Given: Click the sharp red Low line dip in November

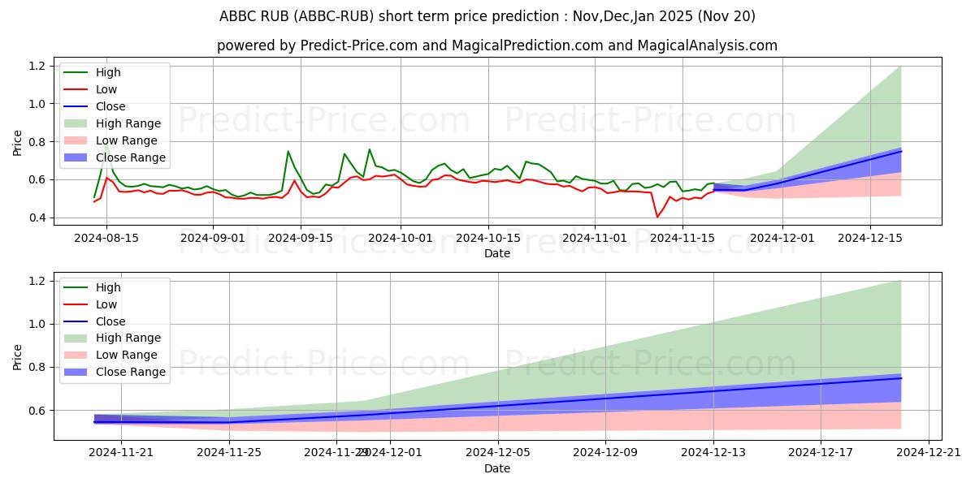Looking at the screenshot, I should [657, 216].
